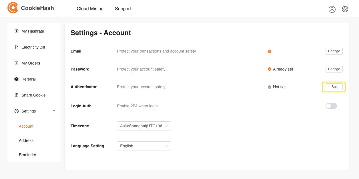The width and height of the screenshot is (359, 179).
Task: Enable the Login Auth 2FA switch
Action: point(331,106)
